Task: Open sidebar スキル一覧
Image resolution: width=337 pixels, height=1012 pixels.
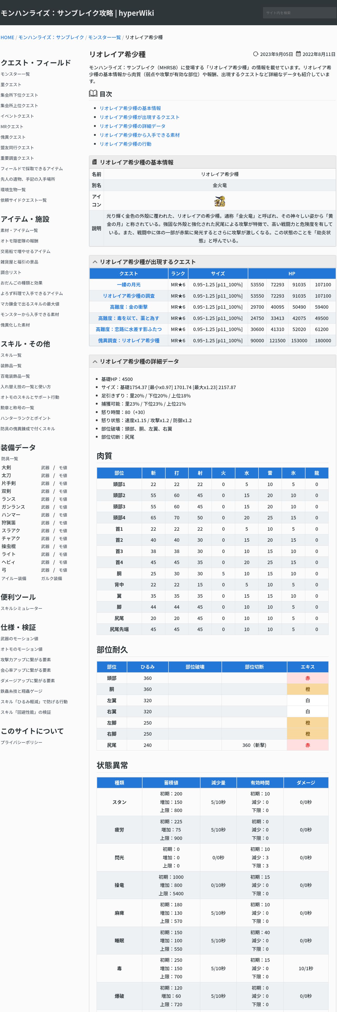Action: [x=11, y=355]
